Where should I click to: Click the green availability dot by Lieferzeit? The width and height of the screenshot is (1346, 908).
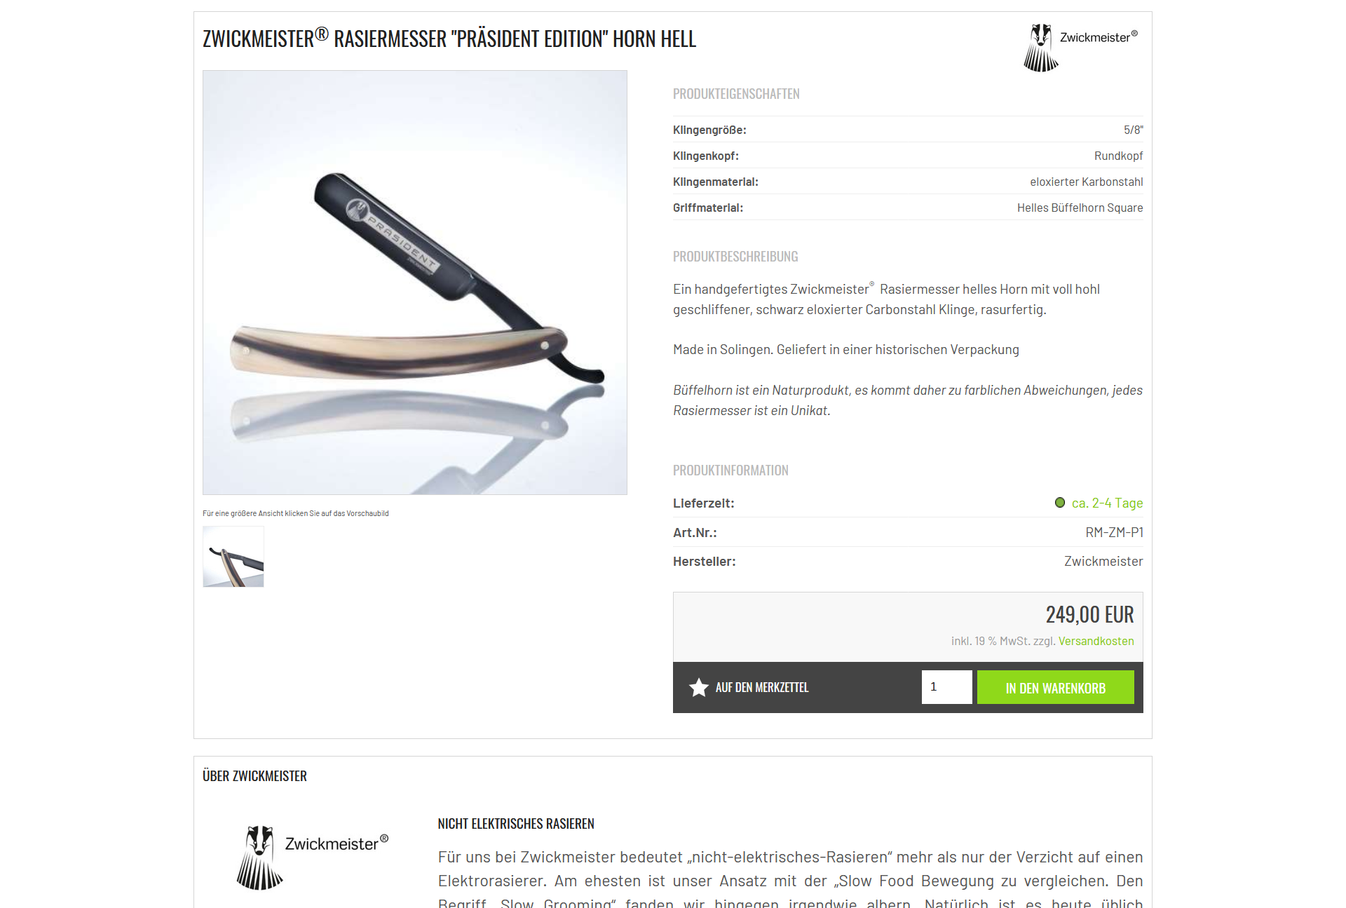1060,503
